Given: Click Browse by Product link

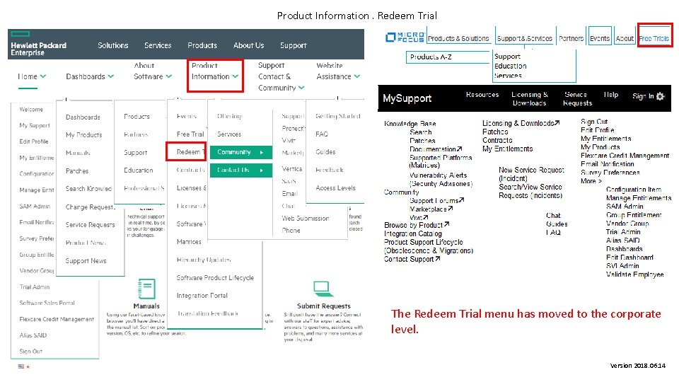Looking at the screenshot, I should tap(414, 225).
